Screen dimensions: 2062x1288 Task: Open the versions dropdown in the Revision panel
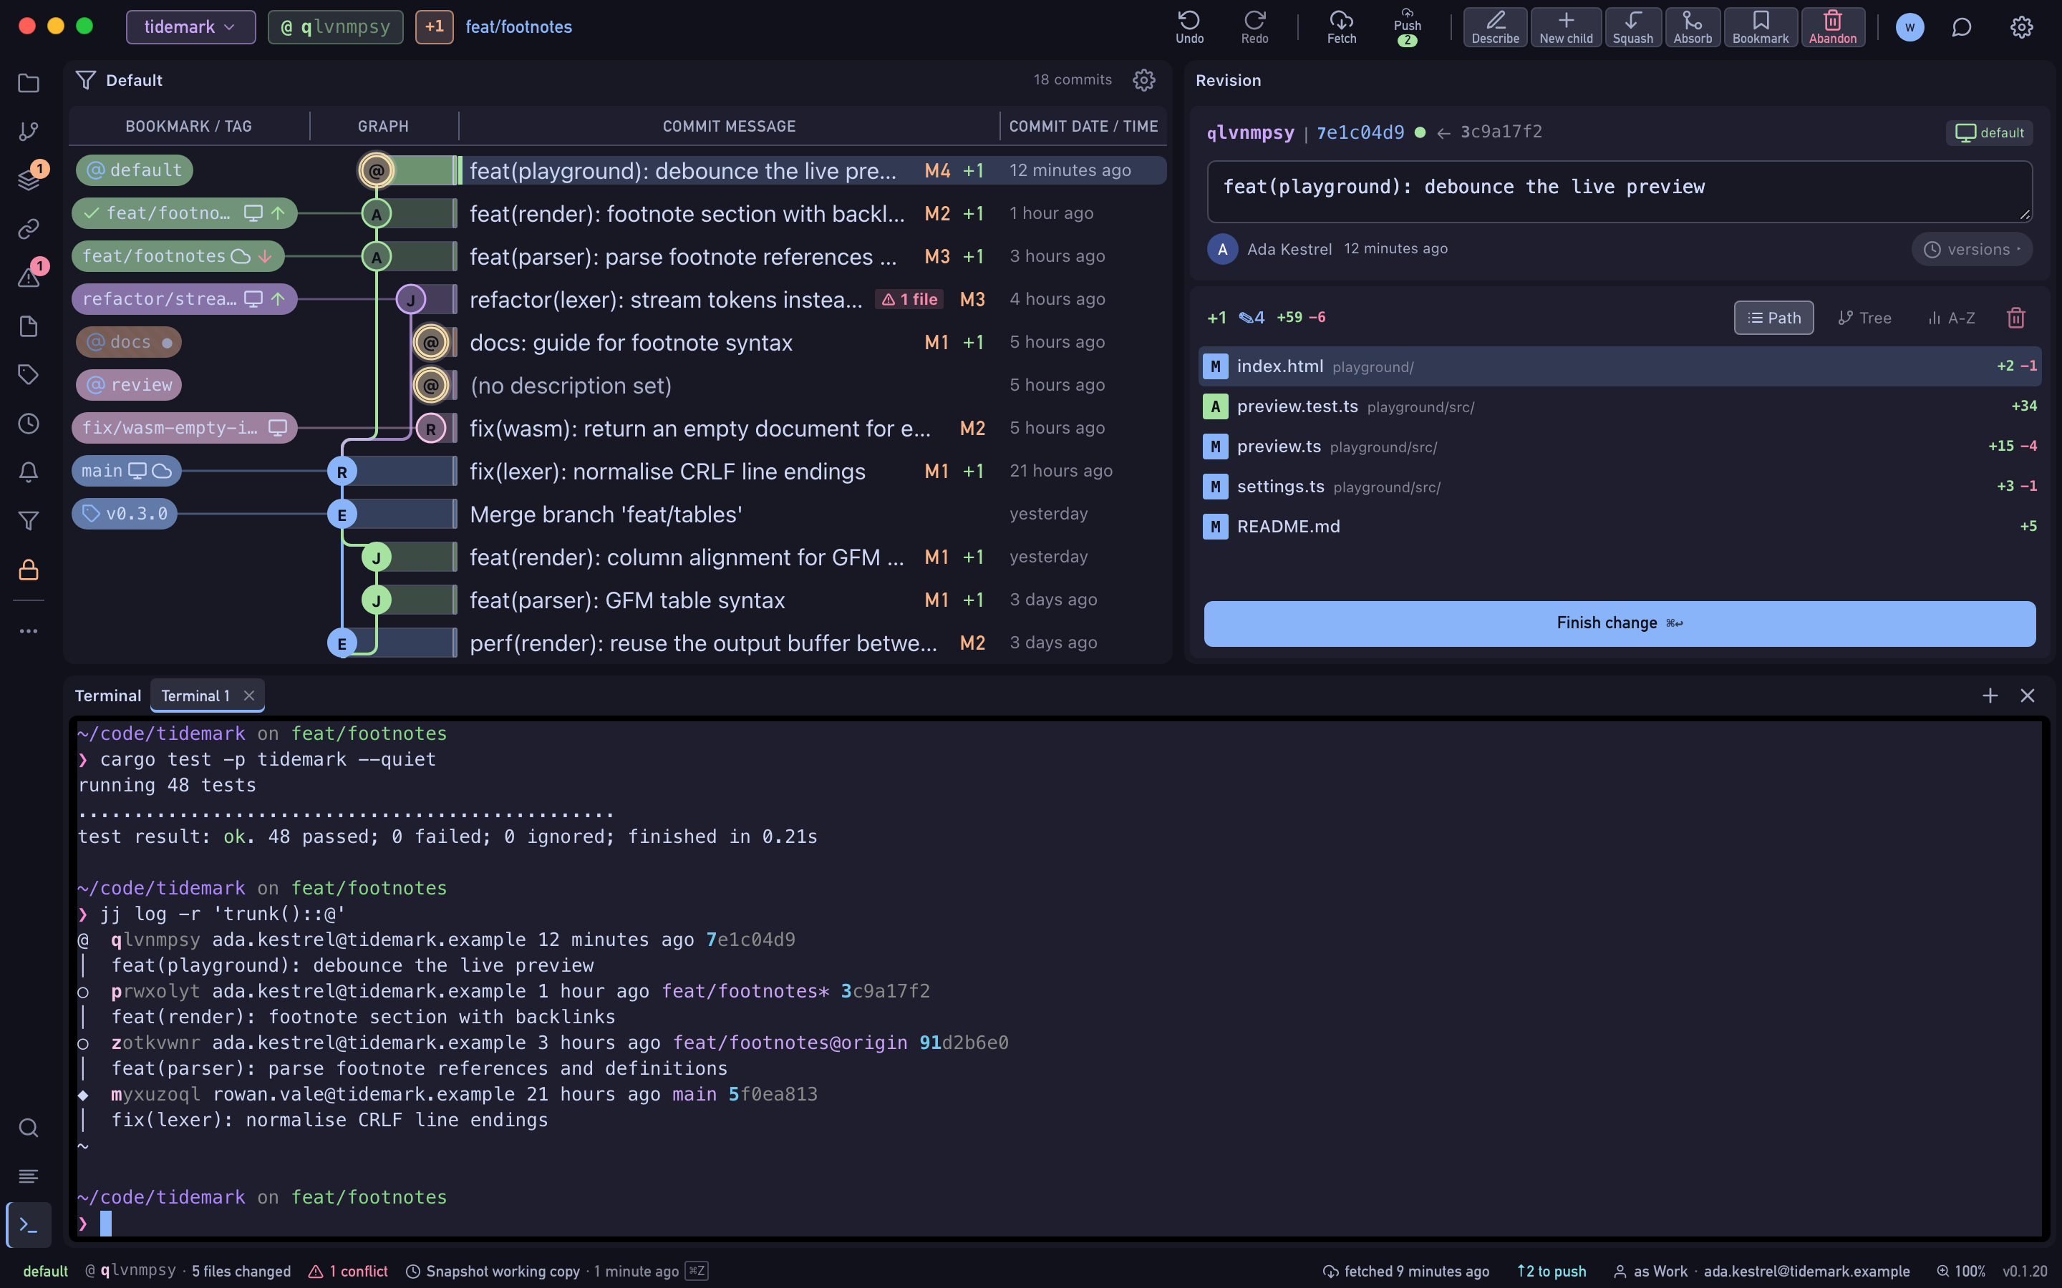point(1972,249)
